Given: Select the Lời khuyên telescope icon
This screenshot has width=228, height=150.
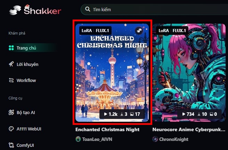Looking at the screenshot, I should coord(11,64).
